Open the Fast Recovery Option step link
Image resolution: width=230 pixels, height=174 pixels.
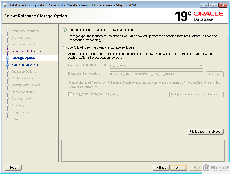point(26,65)
